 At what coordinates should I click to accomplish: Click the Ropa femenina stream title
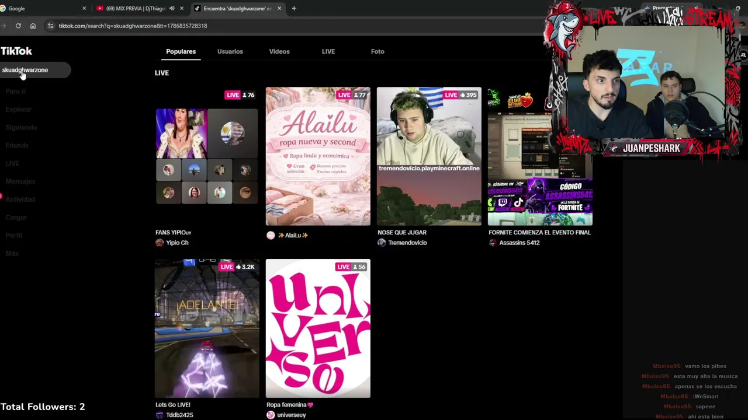click(x=290, y=405)
